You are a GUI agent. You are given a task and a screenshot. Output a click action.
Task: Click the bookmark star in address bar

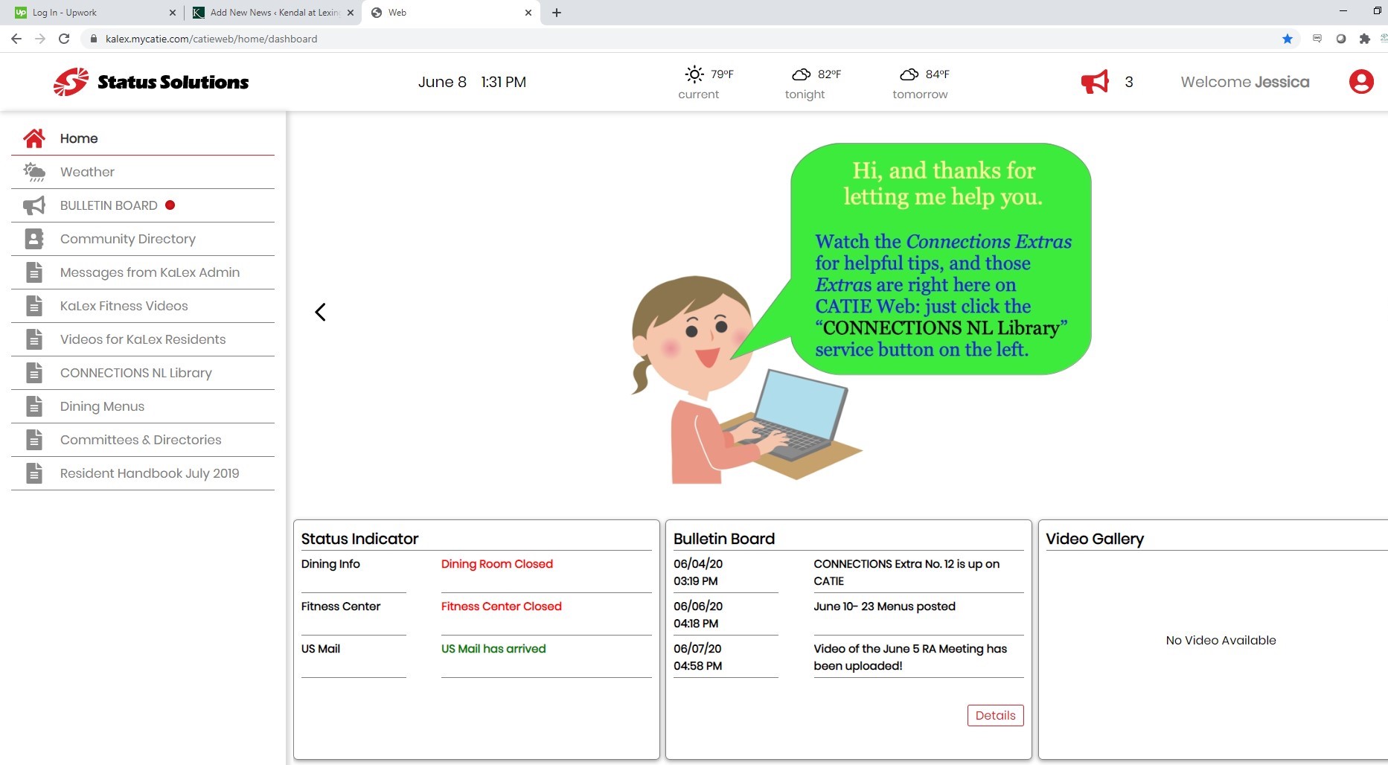tap(1288, 39)
